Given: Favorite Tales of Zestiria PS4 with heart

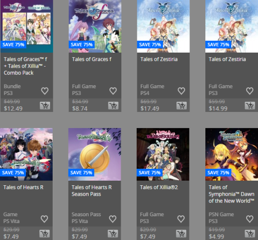Looking at the screenshot, I should coord(181,91).
